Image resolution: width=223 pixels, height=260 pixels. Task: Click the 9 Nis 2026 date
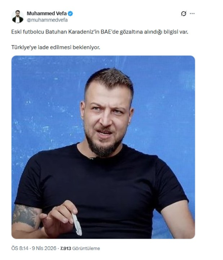click(x=44, y=248)
